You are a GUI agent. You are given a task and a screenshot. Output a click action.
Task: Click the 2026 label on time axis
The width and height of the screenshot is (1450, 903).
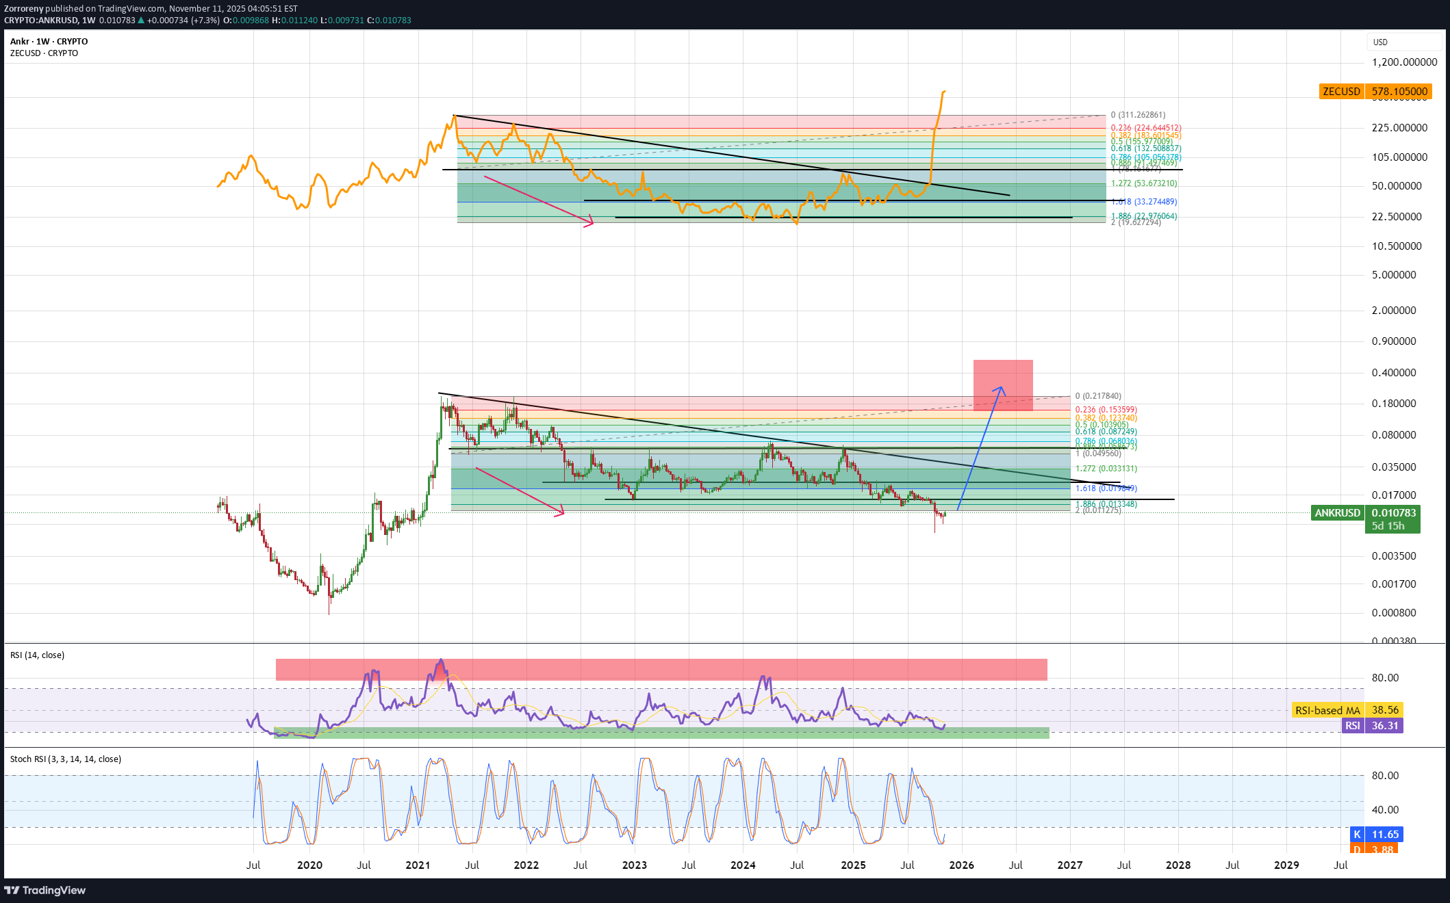point(961,865)
